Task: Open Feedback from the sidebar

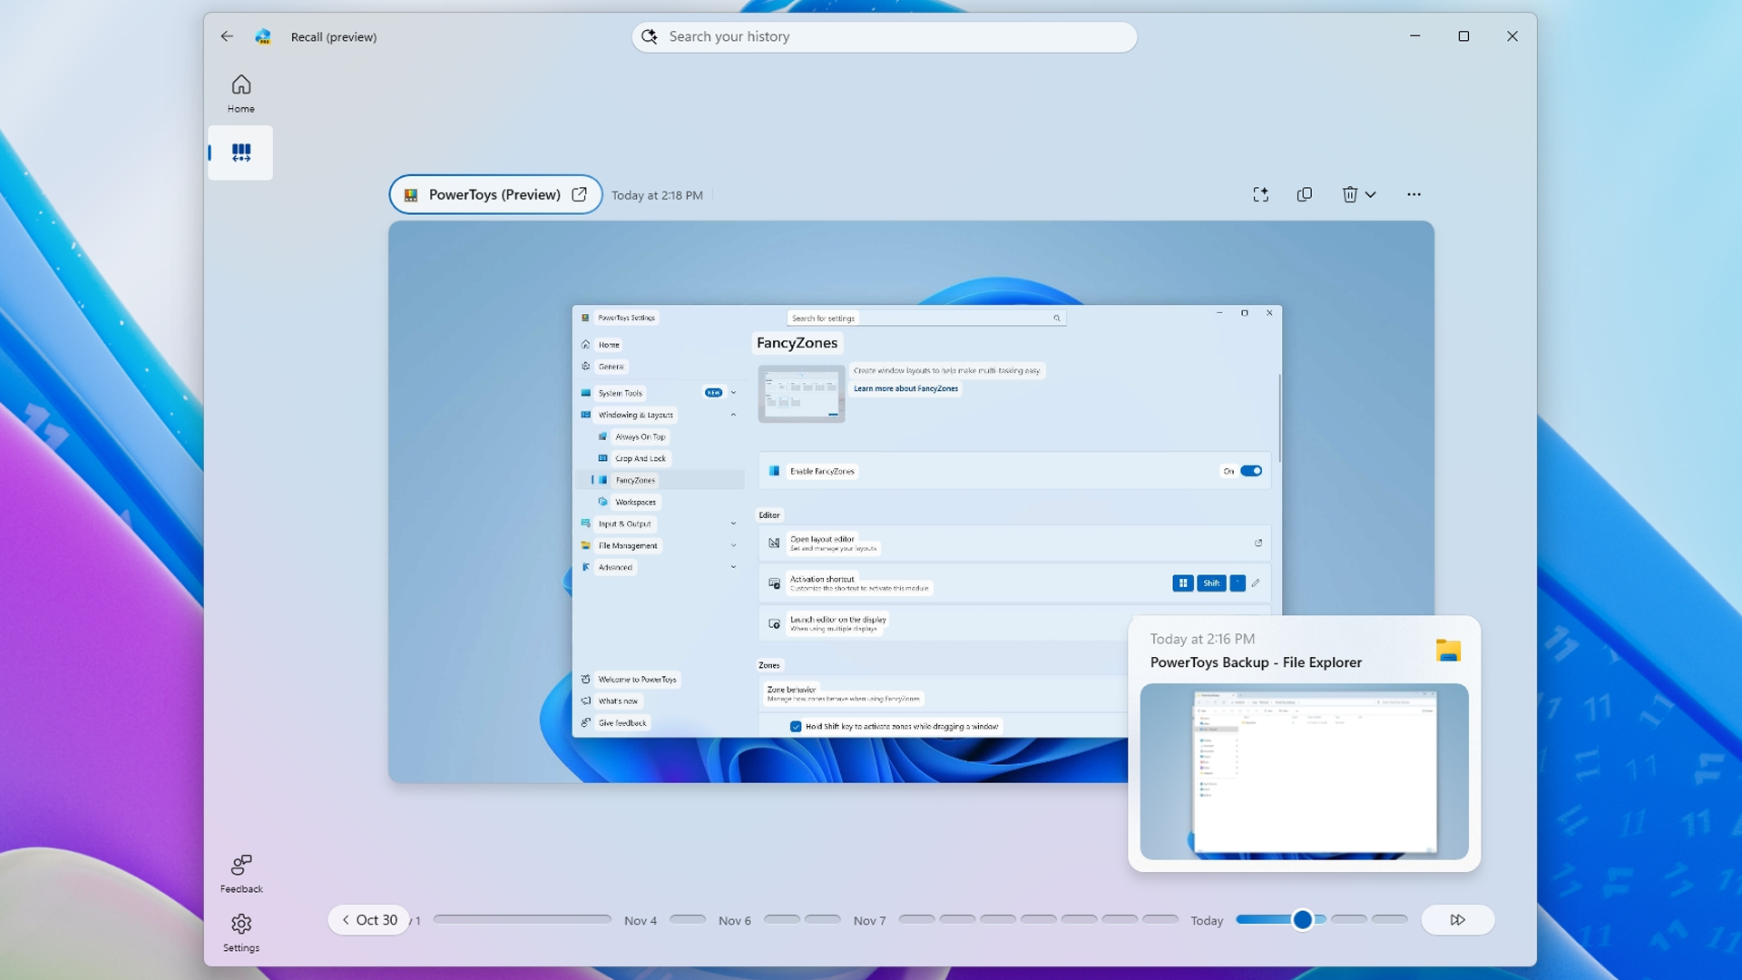Action: click(x=240, y=873)
